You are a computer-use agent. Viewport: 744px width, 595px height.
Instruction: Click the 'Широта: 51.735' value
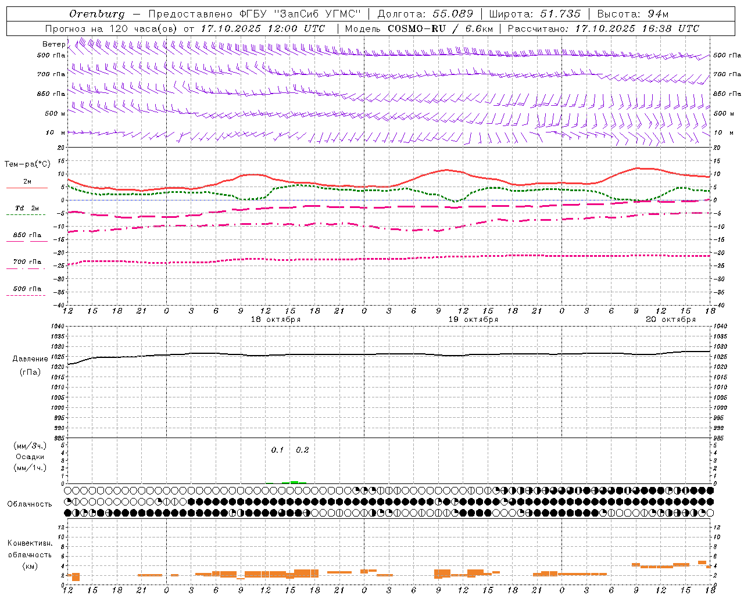pos(535,14)
